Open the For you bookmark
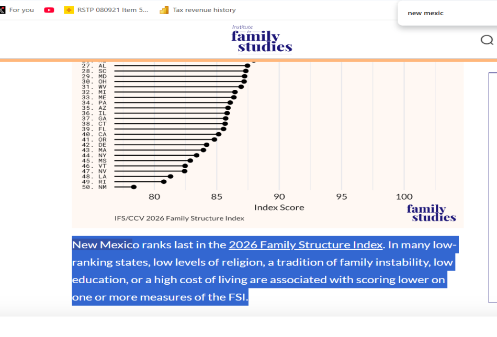 click(x=21, y=10)
